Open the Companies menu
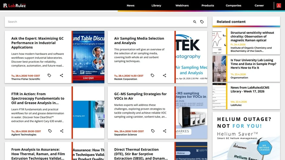The height and width of the screenshot is (160, 285). click(233, 5)
